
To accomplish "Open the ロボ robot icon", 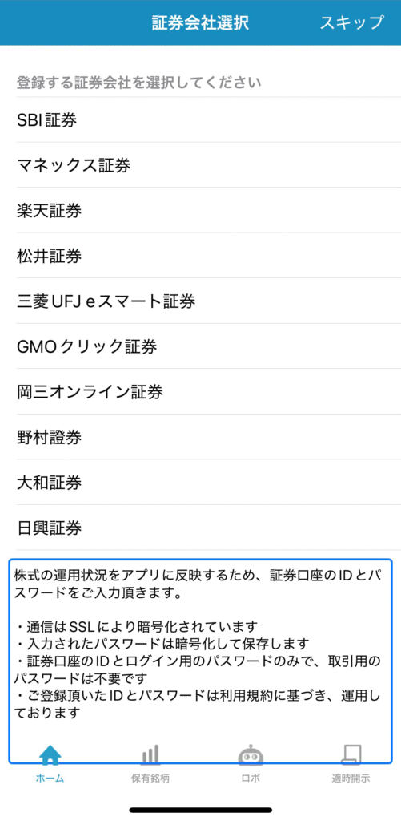I will [251, 755].
